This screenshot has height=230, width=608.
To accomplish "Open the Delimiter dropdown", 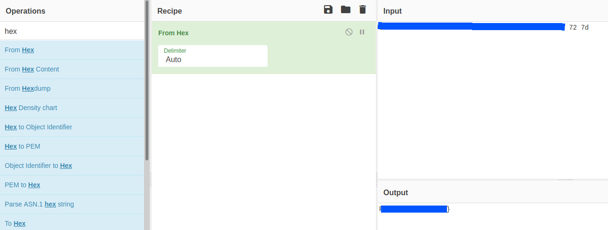I will 213,56.
